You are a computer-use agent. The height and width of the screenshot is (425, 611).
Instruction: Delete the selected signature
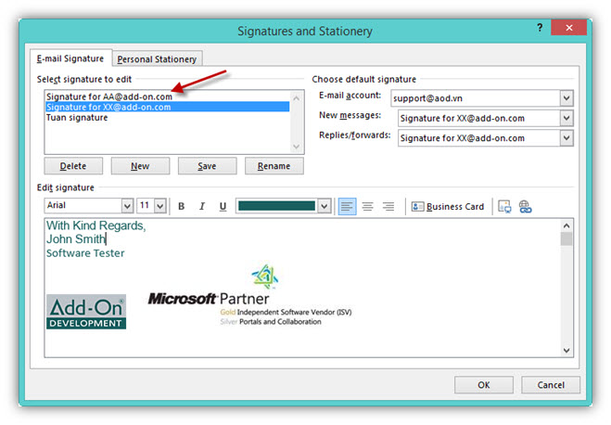pyautogui.click(x=73, y=166)
